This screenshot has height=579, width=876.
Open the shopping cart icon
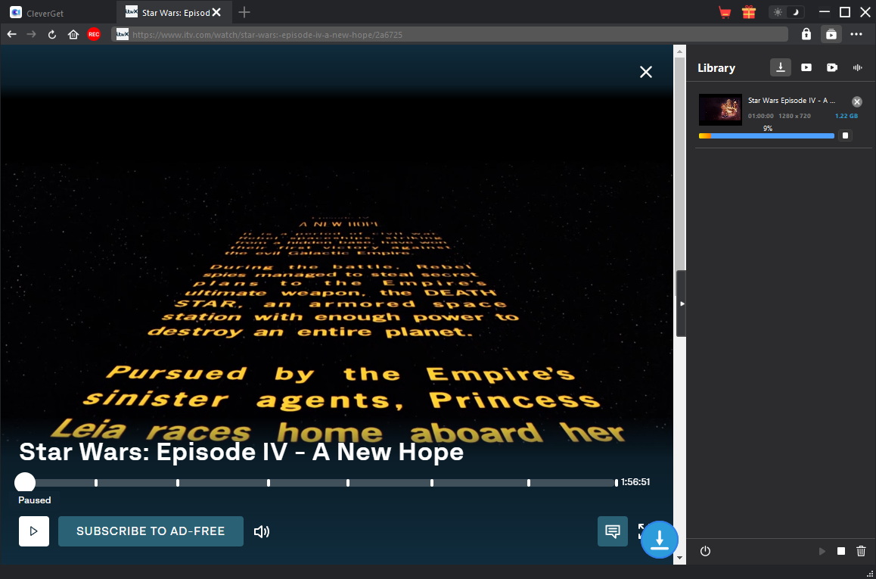pos(725,12)
